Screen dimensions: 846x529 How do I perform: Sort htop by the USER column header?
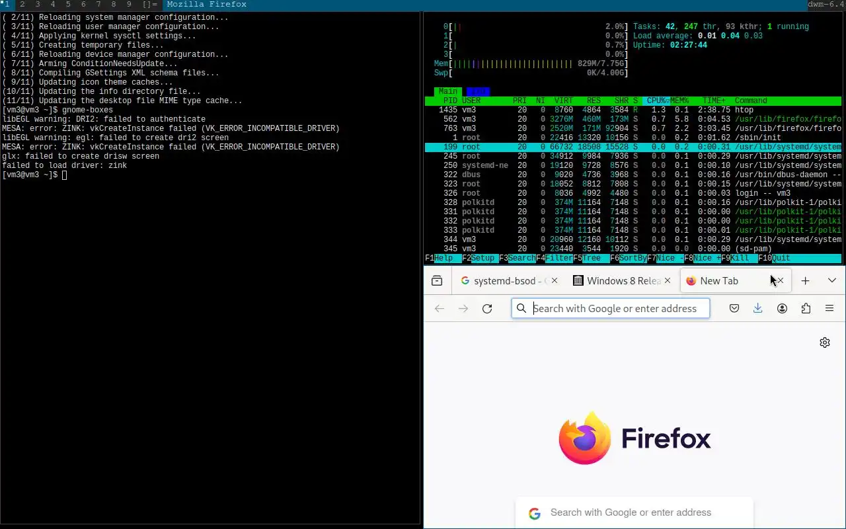[471, 101]
